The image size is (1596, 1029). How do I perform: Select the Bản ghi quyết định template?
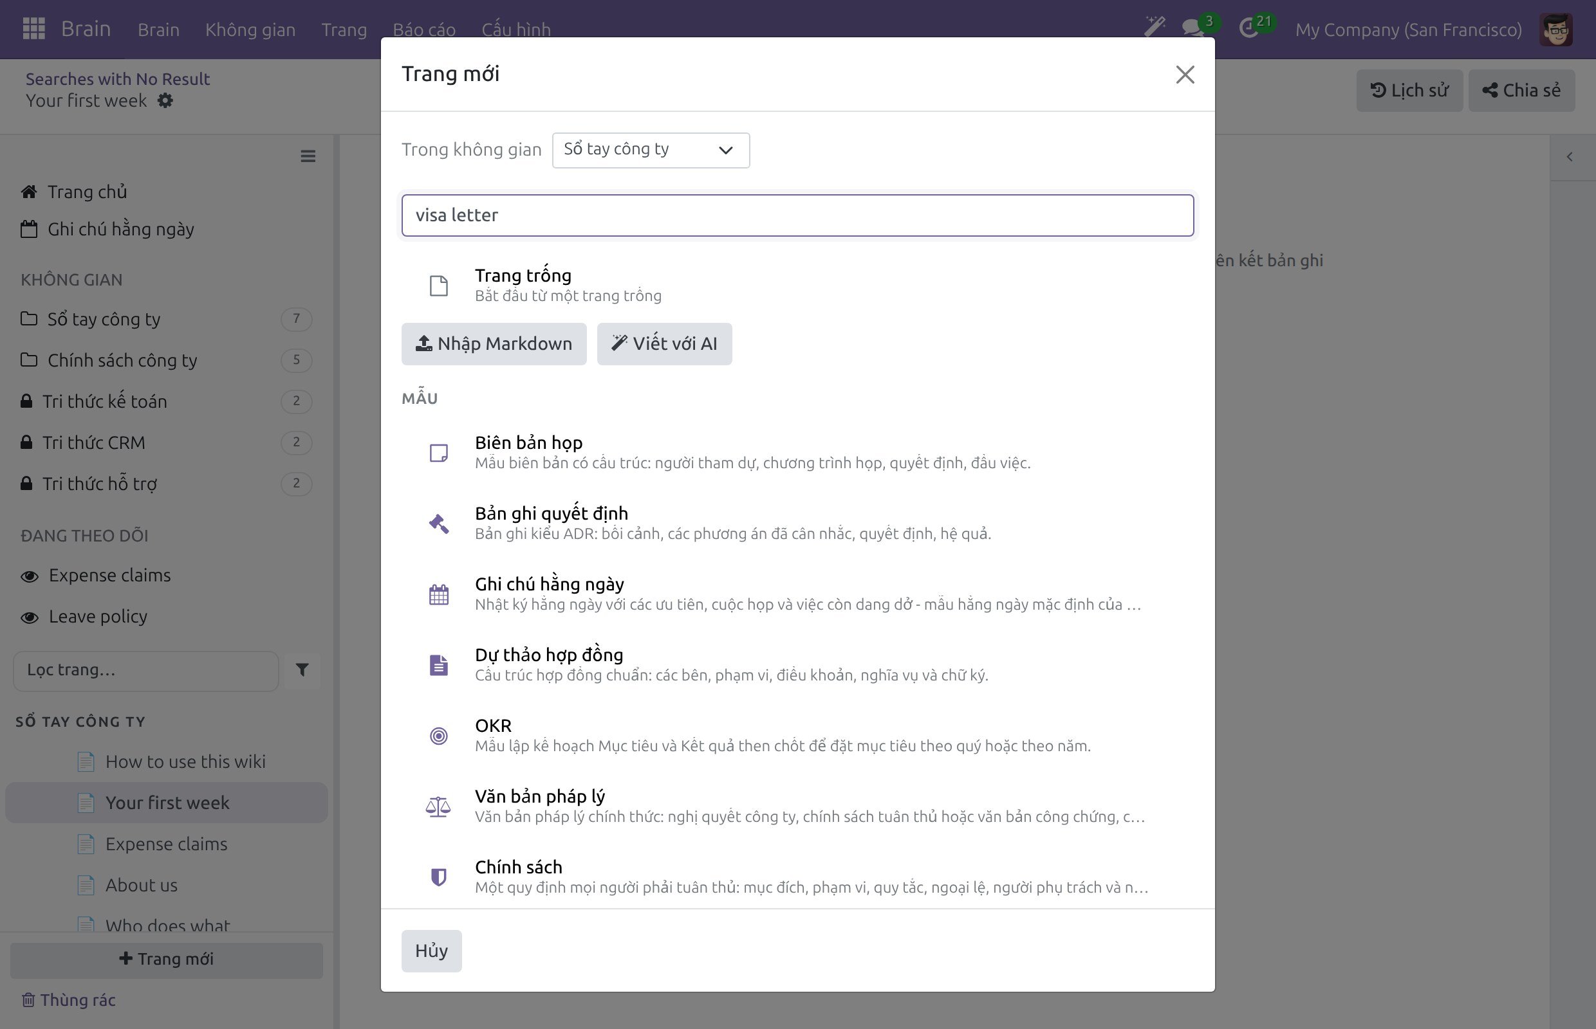coord(797,524)
